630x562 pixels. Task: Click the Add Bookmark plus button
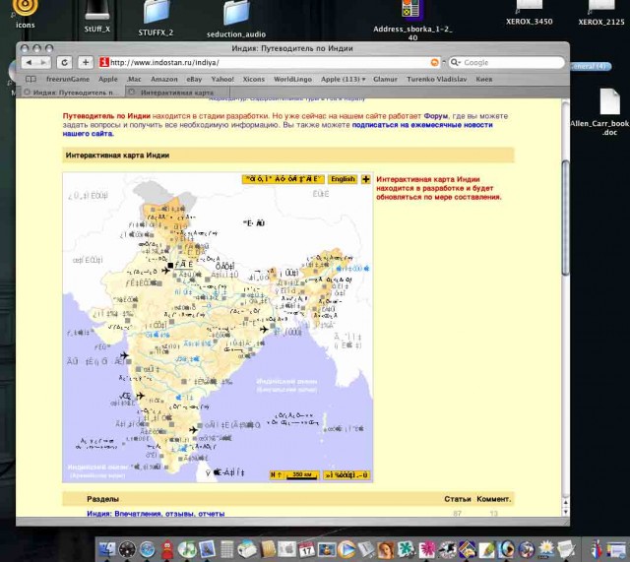87,62
